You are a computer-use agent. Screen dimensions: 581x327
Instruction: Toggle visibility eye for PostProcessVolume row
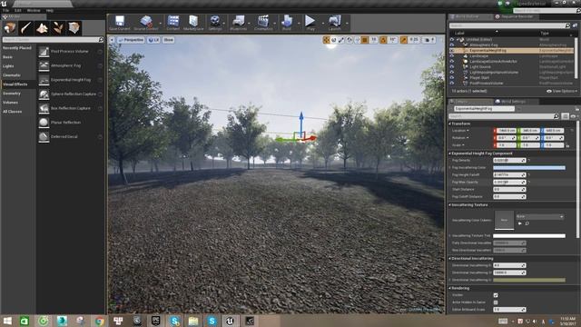452,83
